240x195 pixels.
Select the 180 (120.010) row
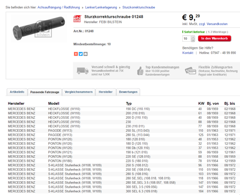pyautogui.click(x=123, y=139)
